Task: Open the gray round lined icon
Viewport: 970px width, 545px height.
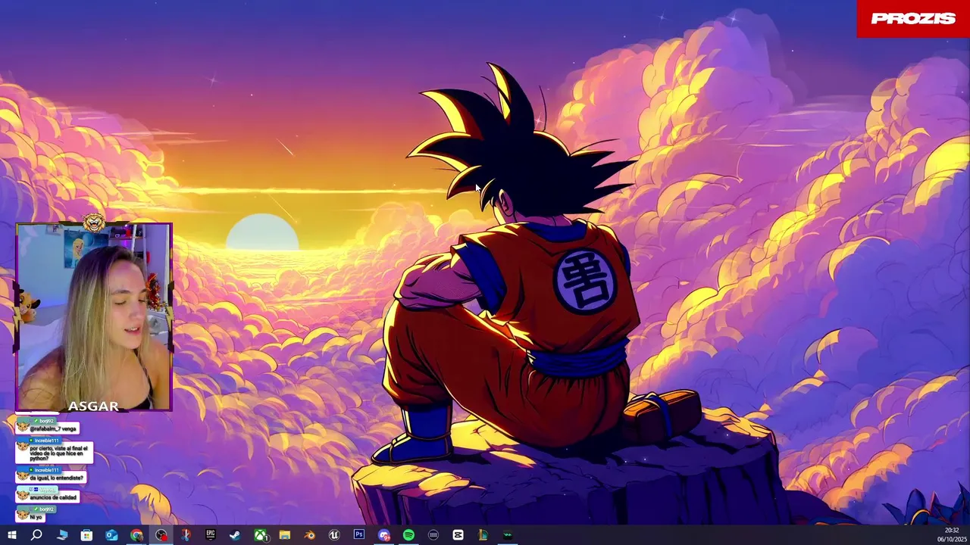Action: (x=433, y=535)
